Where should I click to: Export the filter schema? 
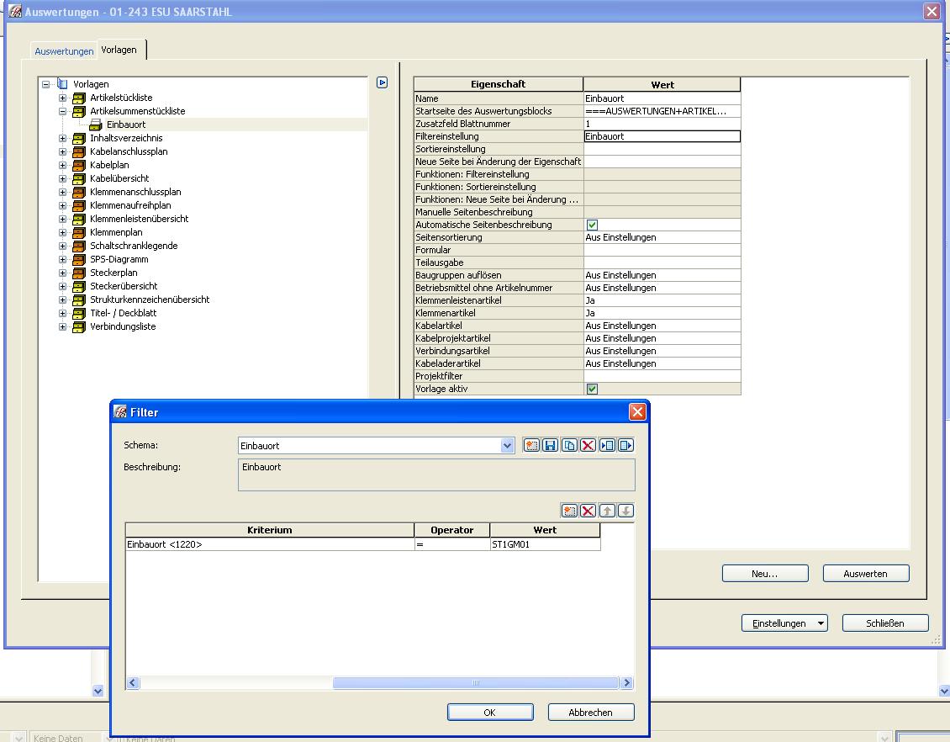click(x=625, y=446)
